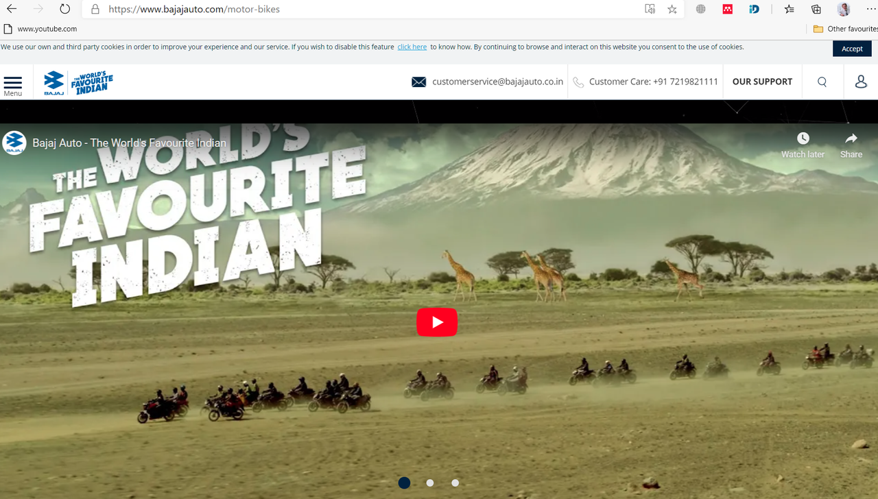Open the Other favourites folder
The width and height of the screenshot is (878, 499).
click(845, 29)
